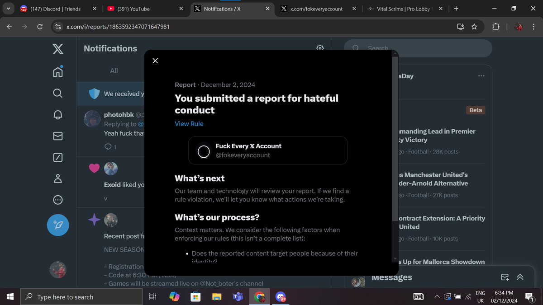Go to Home in the X sidebar
This screenshot has height=305, width=543.
57,71
